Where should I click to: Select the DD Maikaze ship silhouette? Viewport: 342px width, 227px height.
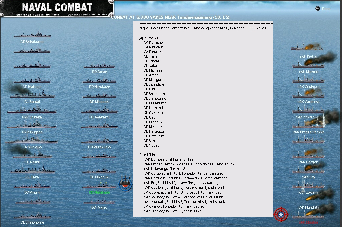point(32,79)
